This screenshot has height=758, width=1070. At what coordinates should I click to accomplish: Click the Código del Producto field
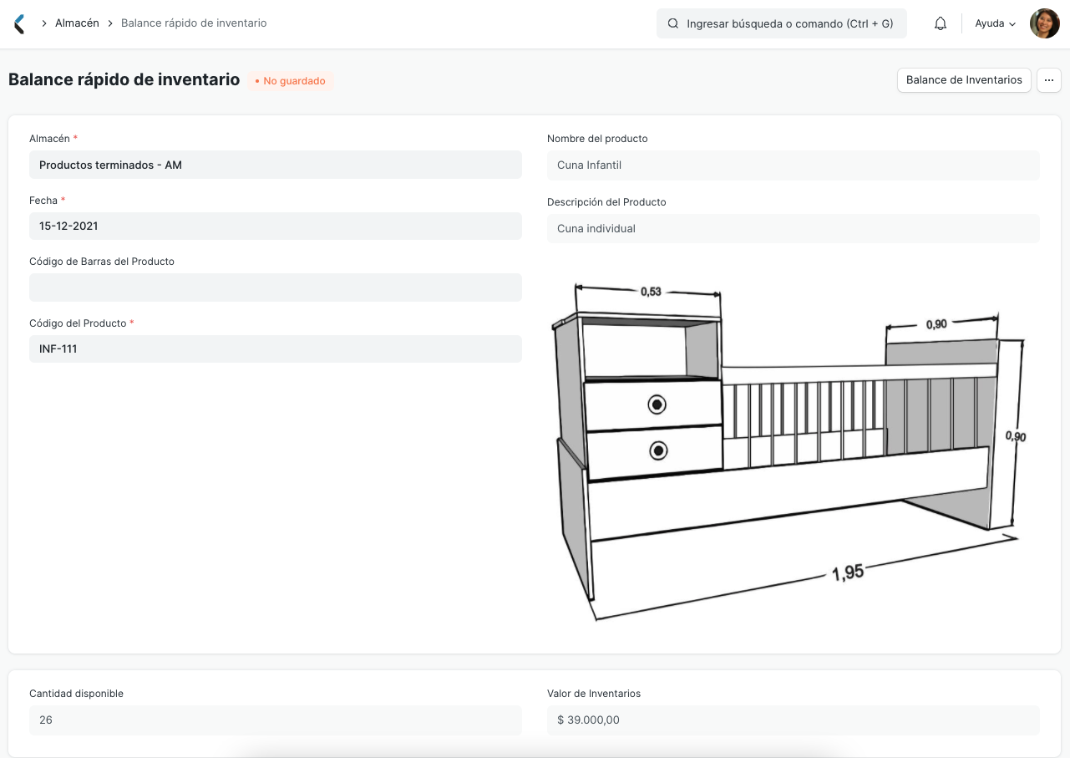click(x=276, y=348)
